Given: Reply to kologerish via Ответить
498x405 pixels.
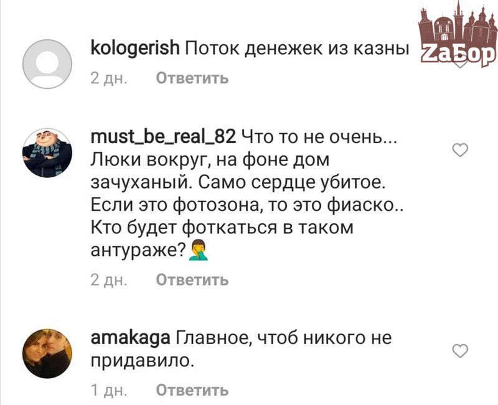Looking at the screenshot, I should click(192, 78).
